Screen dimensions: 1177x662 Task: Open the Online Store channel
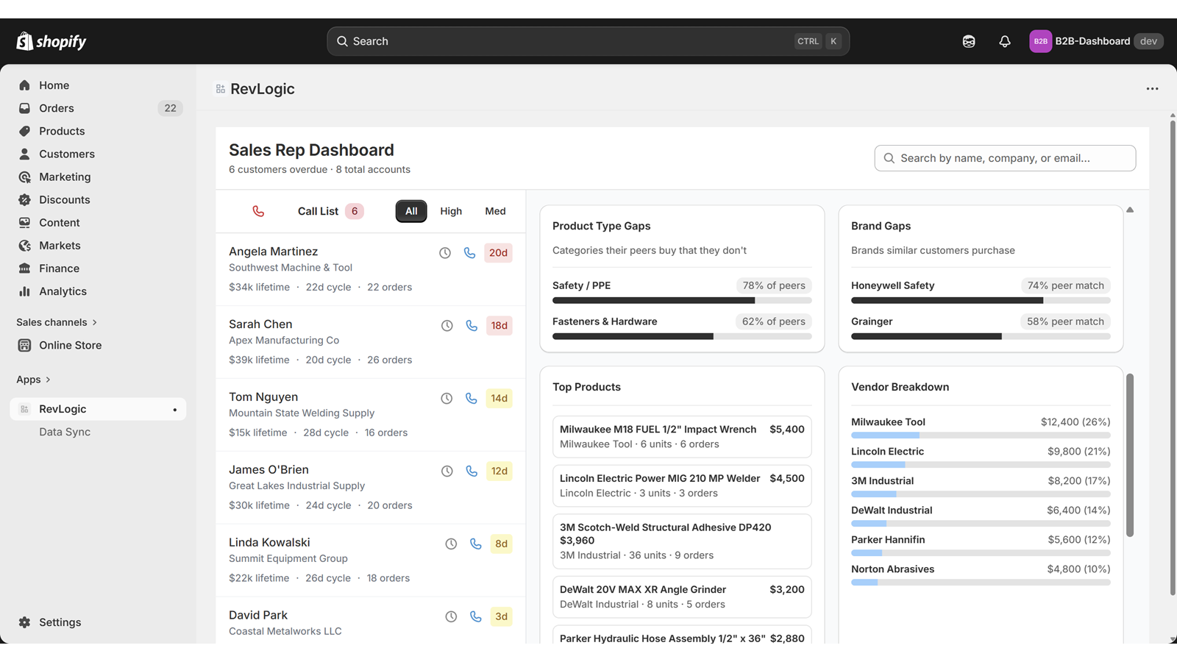[x=70, y=345]
